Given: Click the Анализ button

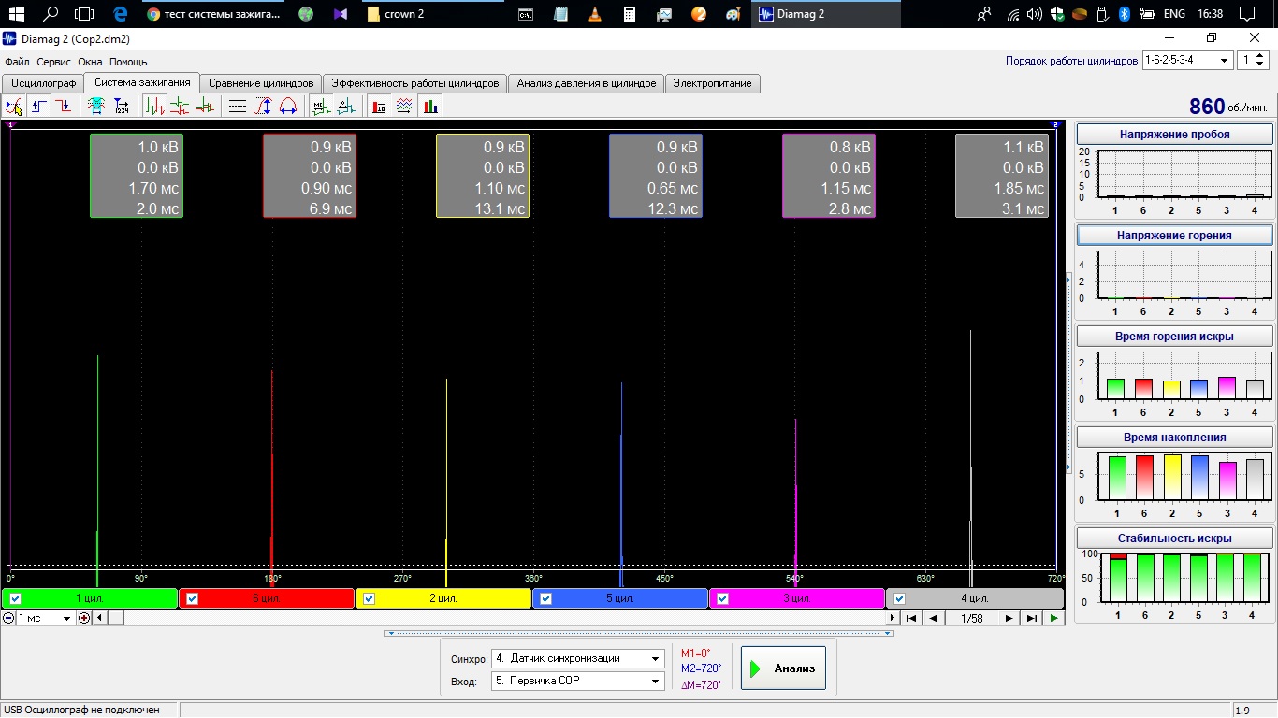Looking at the screenshot, I should click(783, 668).
